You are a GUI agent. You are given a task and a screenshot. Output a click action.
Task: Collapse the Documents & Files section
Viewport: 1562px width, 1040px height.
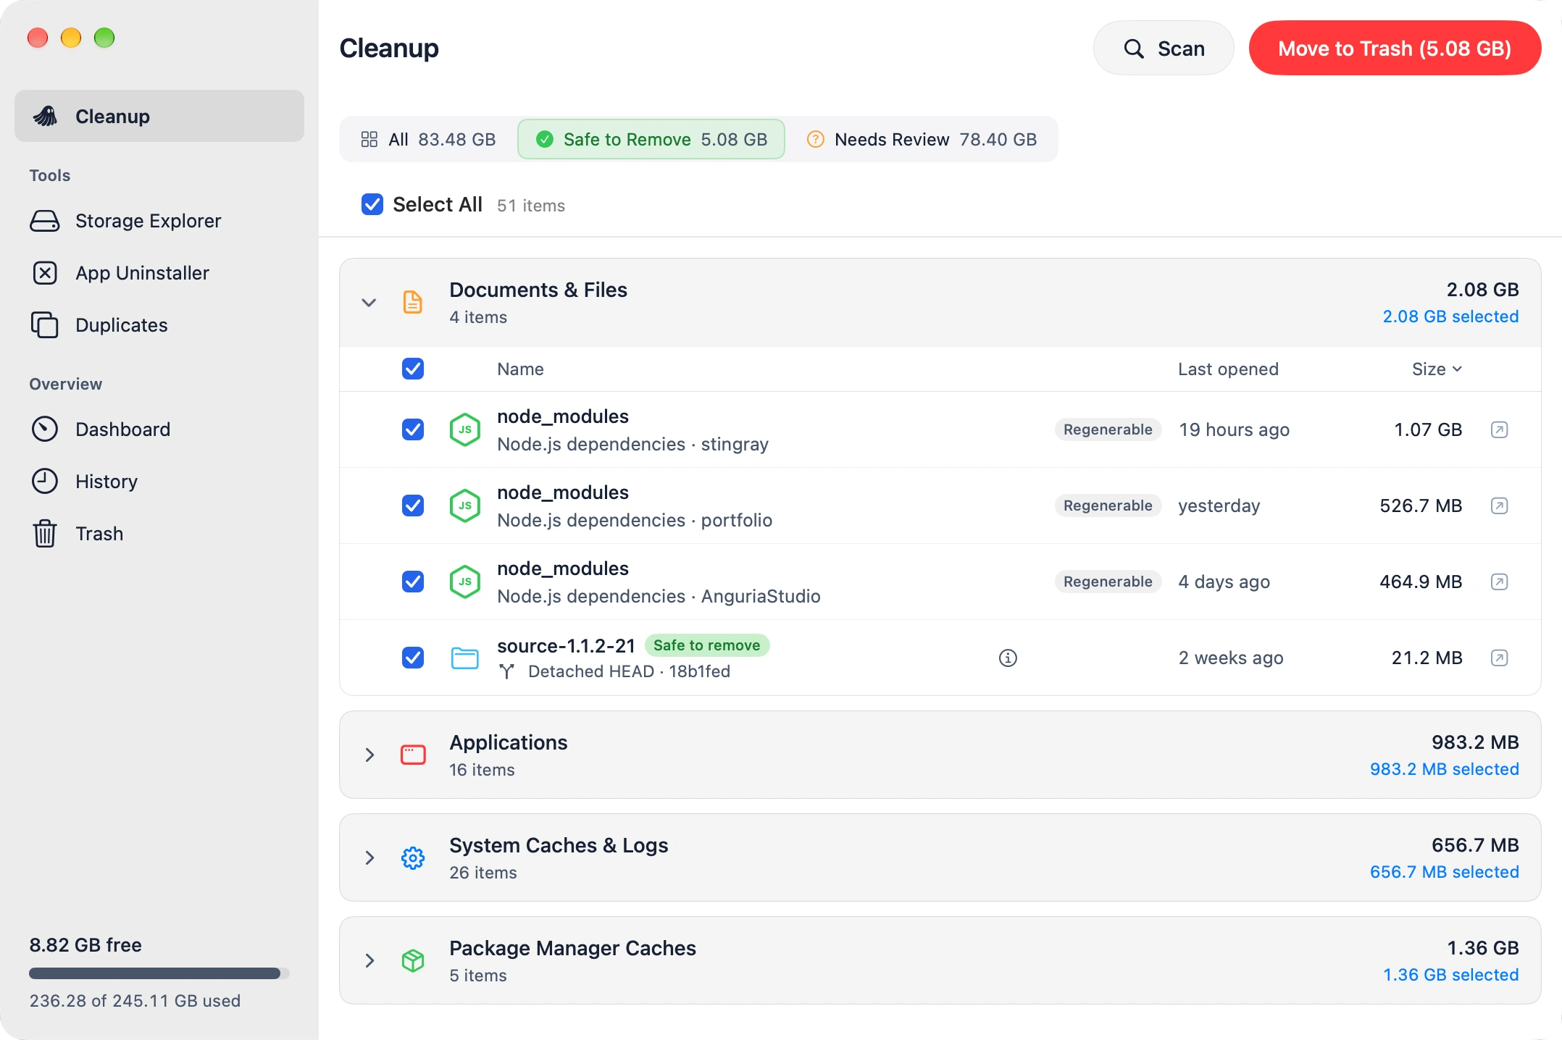click(x=369, y=302)
